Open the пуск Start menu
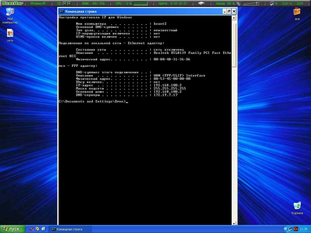The image size is (311, 233). coord(12,229)
